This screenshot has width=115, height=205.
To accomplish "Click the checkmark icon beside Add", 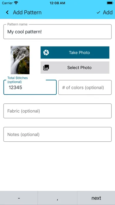I will 98,12.
